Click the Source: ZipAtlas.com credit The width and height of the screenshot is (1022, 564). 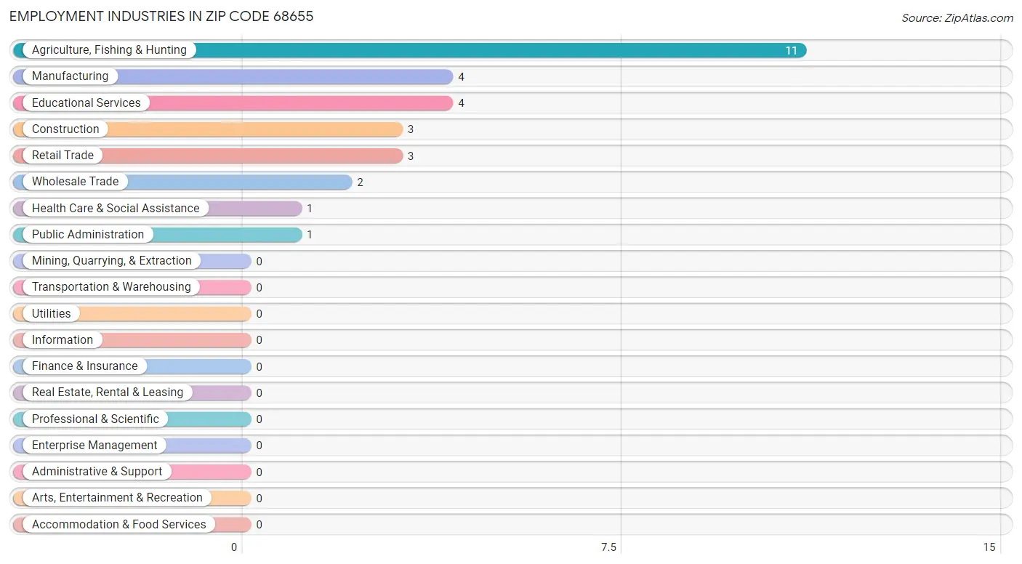[x=957, y=18]
